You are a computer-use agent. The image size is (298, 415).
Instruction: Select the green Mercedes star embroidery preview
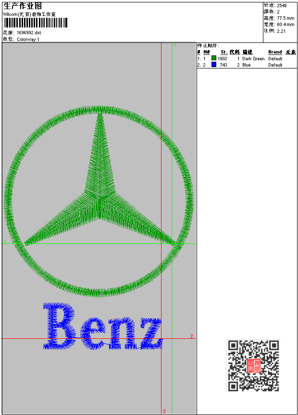[x=99, y=201]
